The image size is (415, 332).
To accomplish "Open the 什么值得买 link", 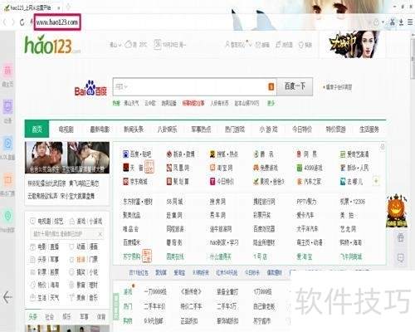I will tap(220, 256).
